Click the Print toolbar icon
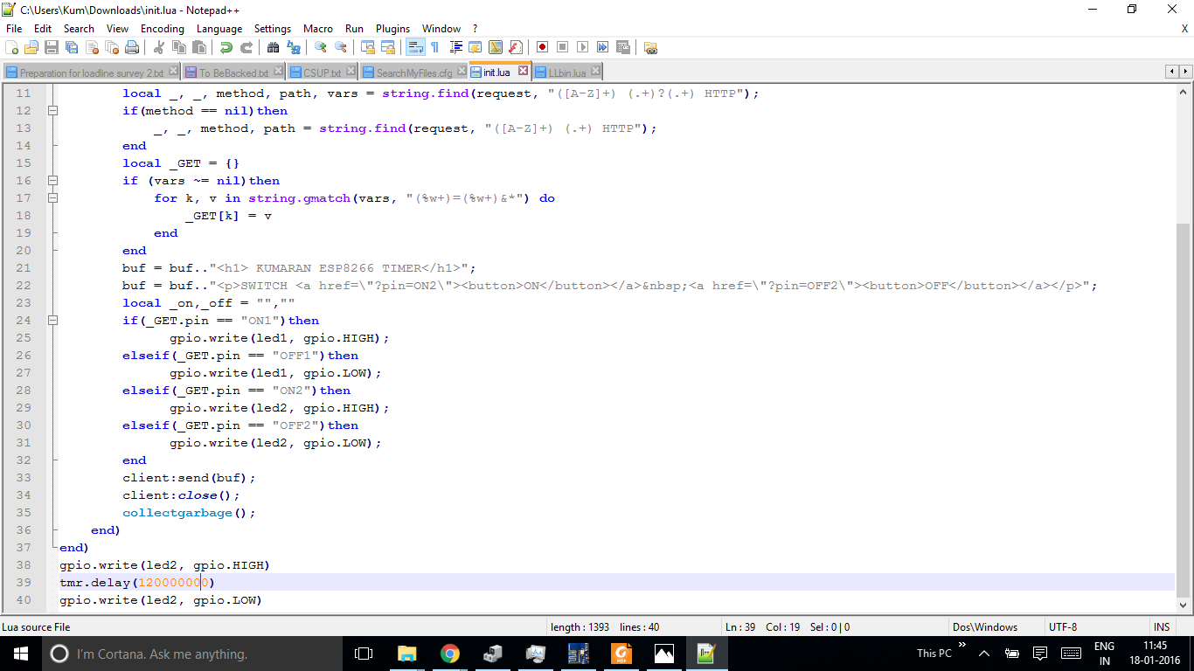1194x671 pixels. [132, 47]
